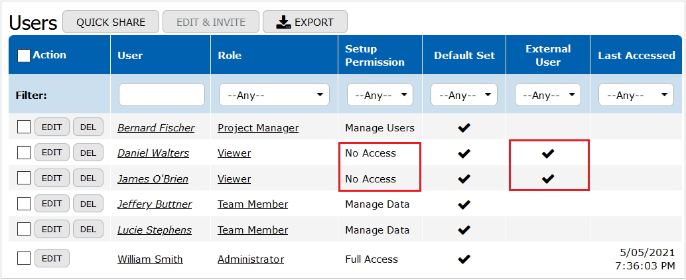686x280 pixels.
Task: Open William Smith user link
Action: point(150,259)
